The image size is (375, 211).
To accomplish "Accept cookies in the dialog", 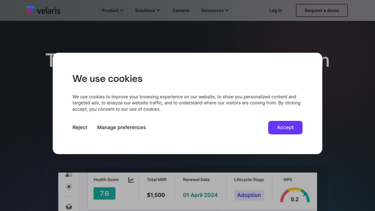I will (285, 127).
